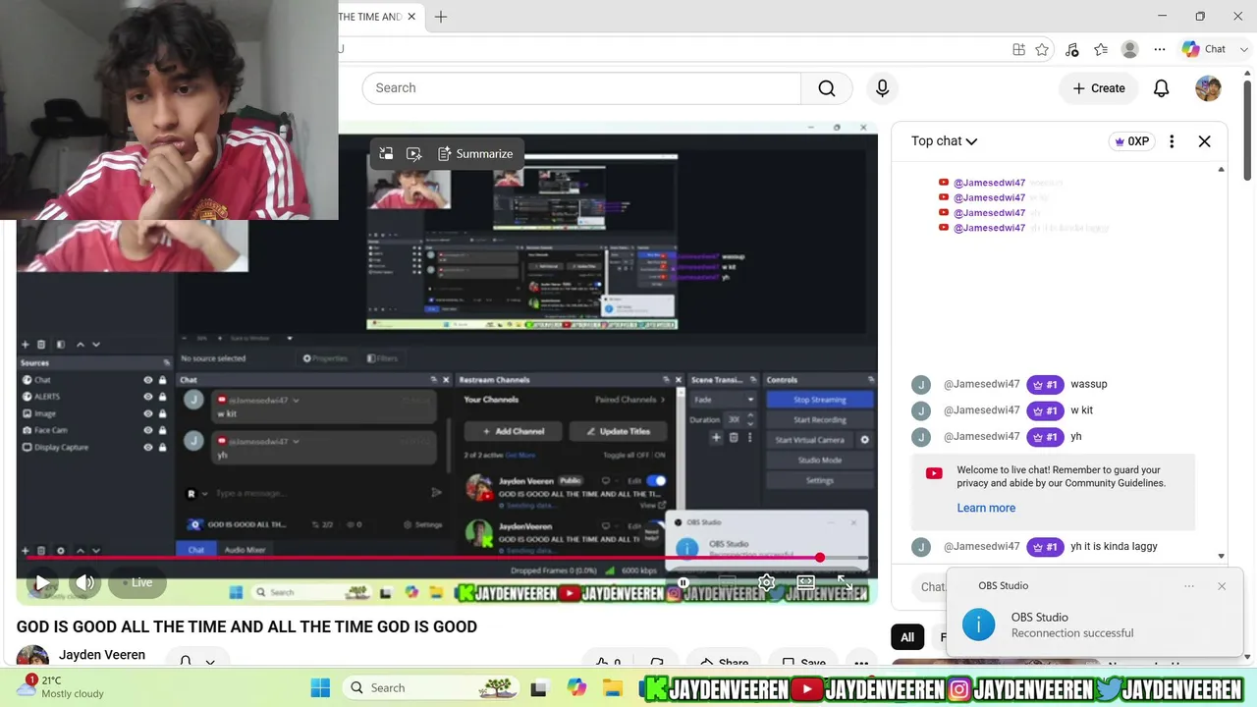
Task: Click Add Channel in the video's Restream panel
Action: point(513,431)
